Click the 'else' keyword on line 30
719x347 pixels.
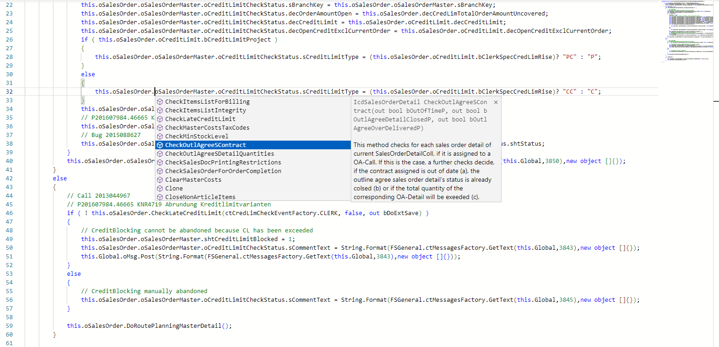(x=88, y=74)
